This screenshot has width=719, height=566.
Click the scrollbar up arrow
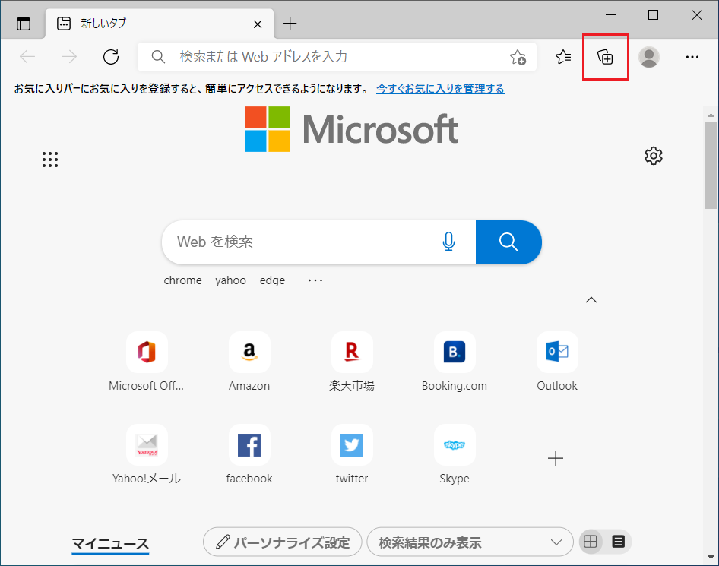click(711, 115)
